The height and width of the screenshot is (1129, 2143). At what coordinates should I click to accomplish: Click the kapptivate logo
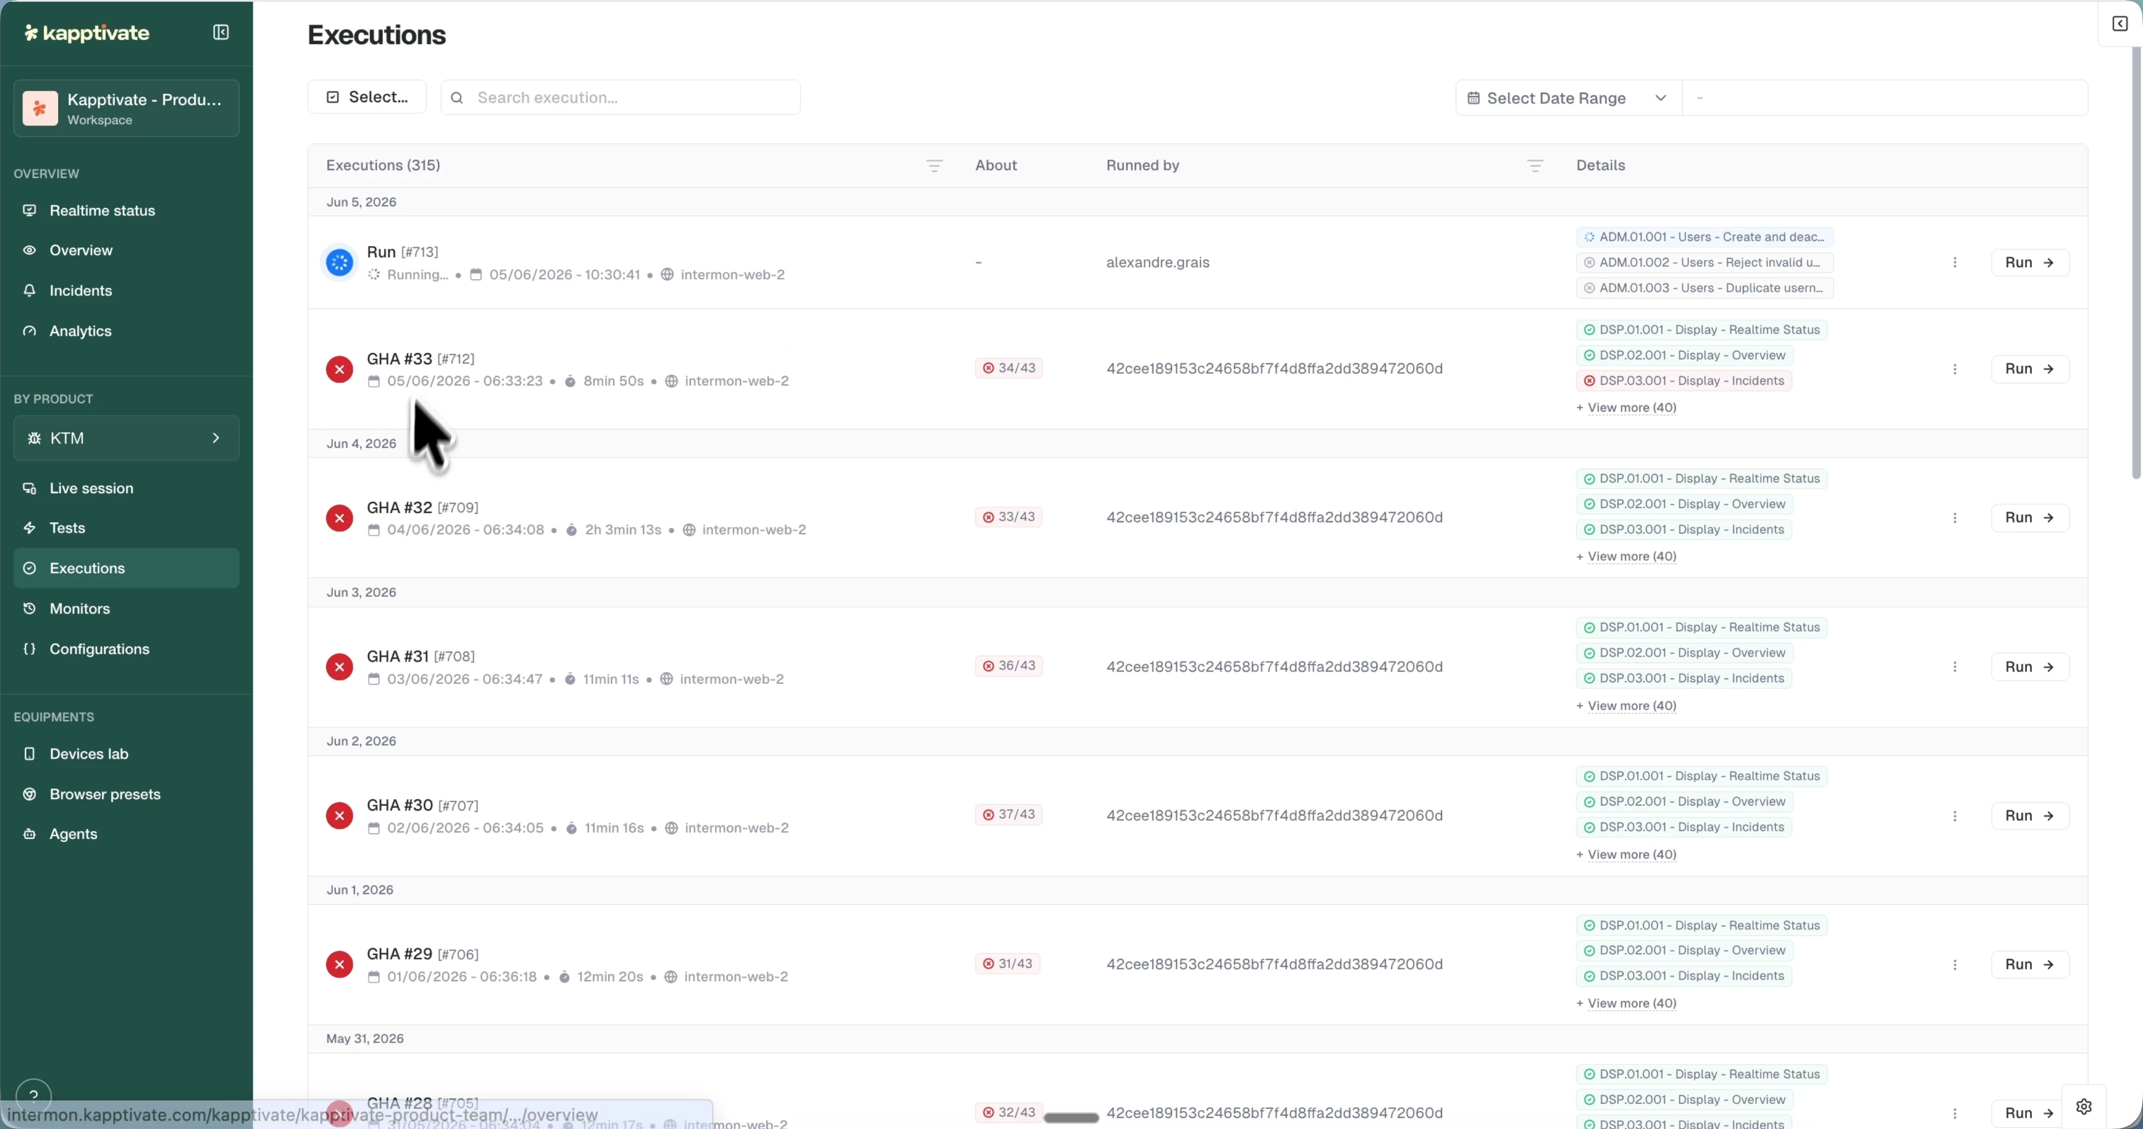click(x=87, y=33)
